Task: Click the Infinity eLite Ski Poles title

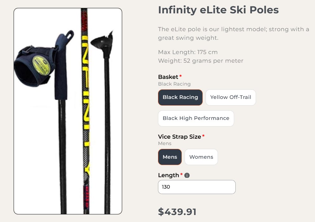Action: (x=218, y=10)
